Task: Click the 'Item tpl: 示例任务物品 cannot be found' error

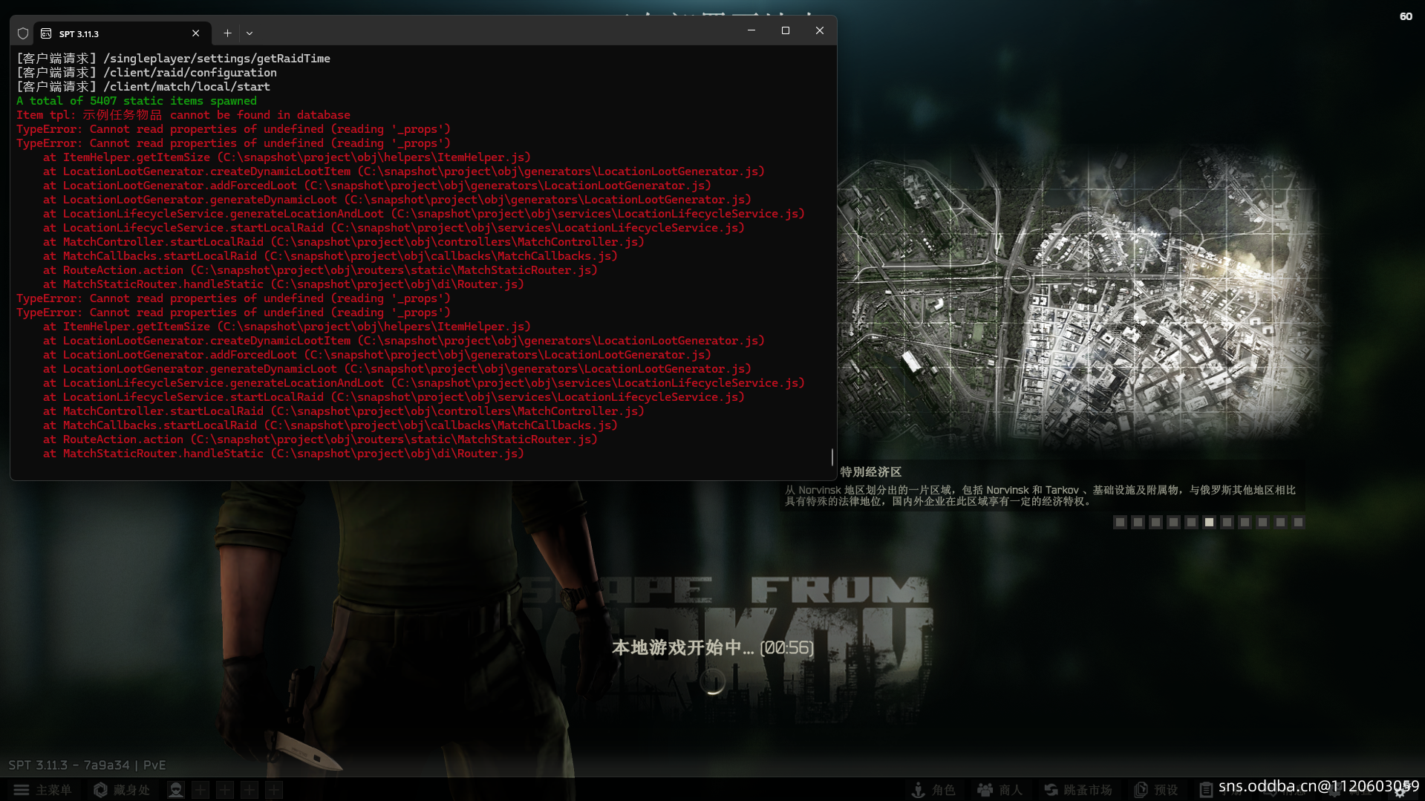Action: [183, 115]
